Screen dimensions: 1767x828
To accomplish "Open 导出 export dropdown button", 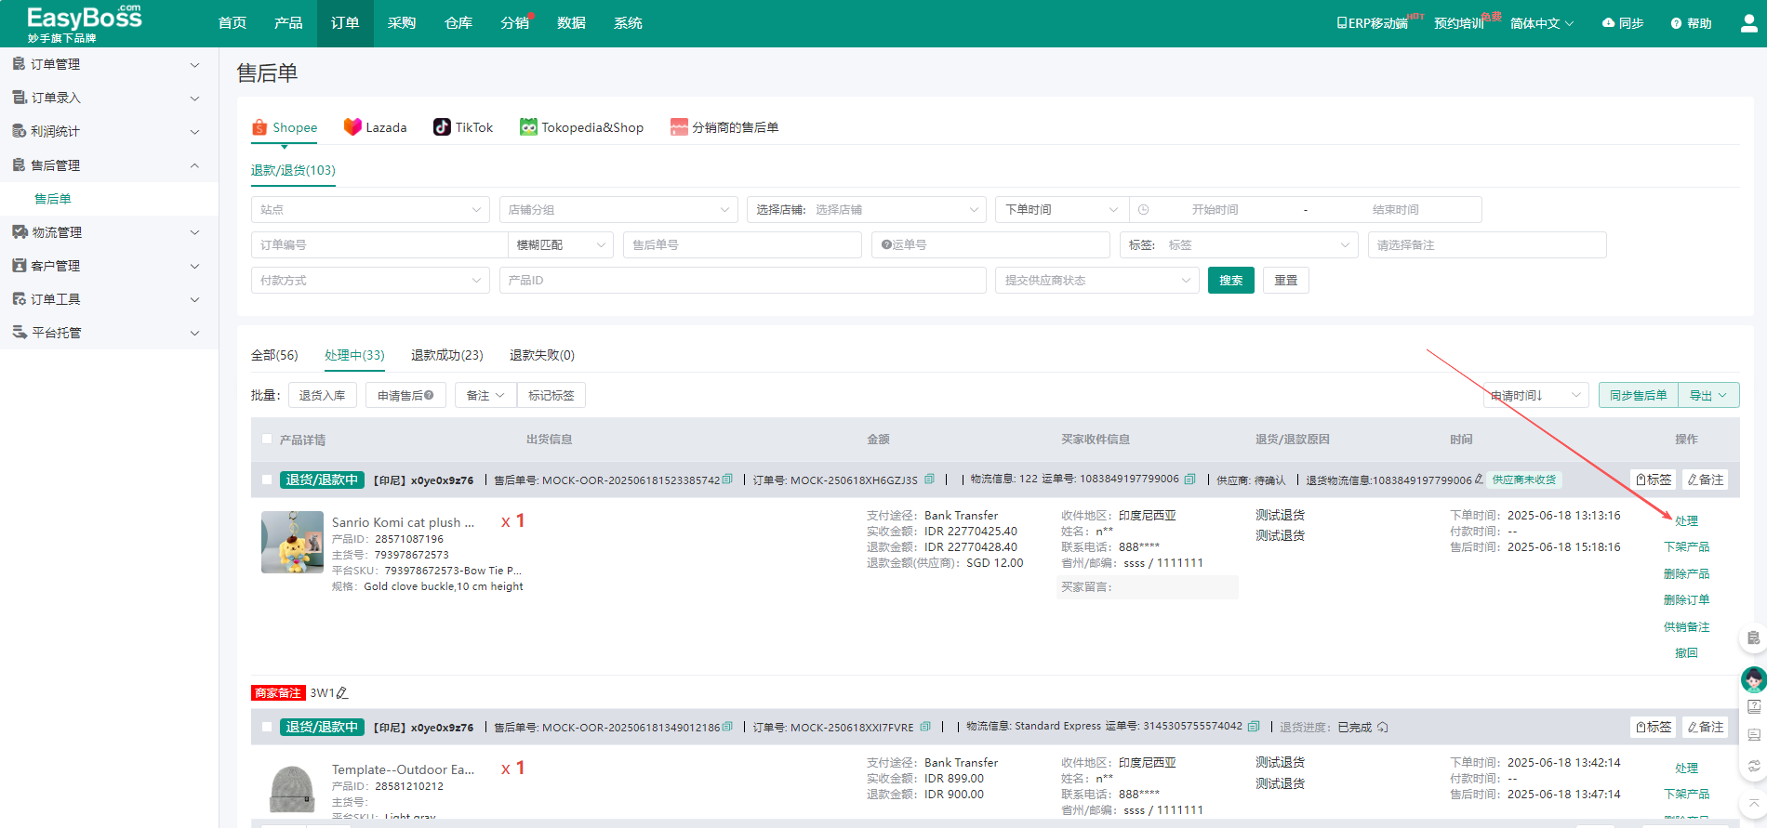I will (1708, 395).
